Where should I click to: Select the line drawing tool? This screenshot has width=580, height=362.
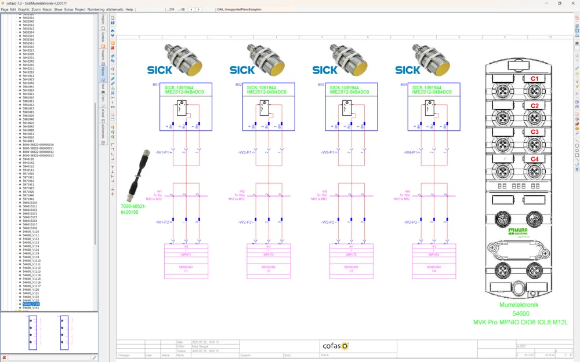pyautogui.click(x=577, y=141)
